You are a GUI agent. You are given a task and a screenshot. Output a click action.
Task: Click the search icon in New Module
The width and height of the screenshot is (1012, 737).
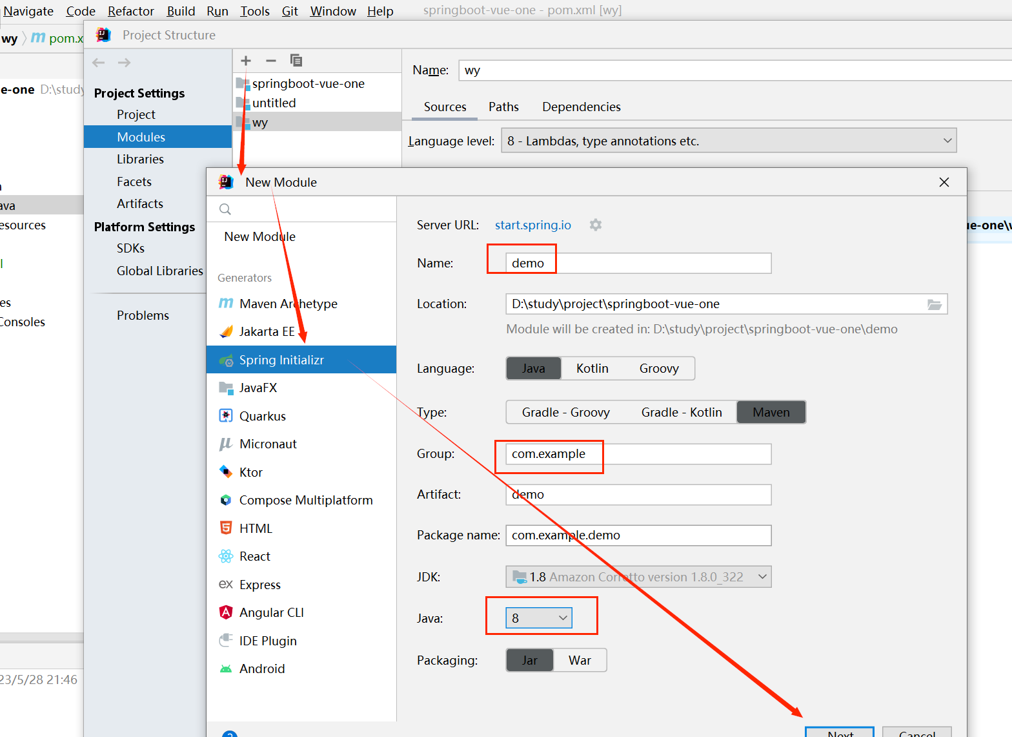pos(225,209)
